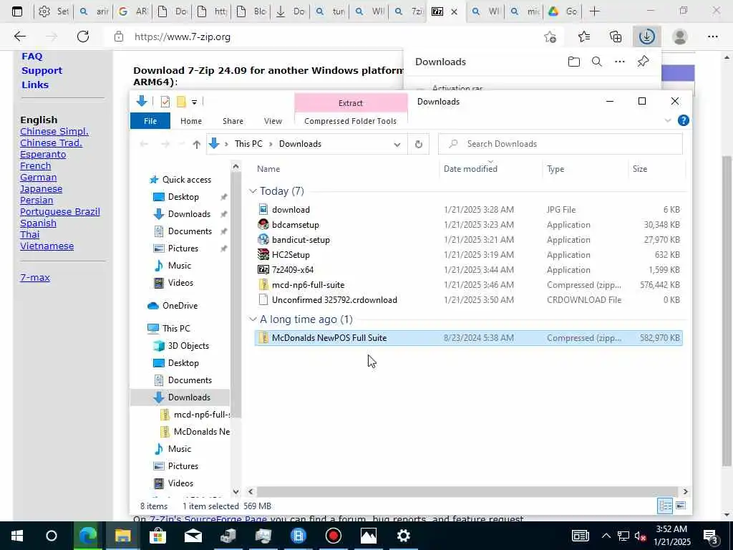Customize Explorer Quick Access Toolbar dropdown
This screenshot has height=550, width=733.
point(194,102)
